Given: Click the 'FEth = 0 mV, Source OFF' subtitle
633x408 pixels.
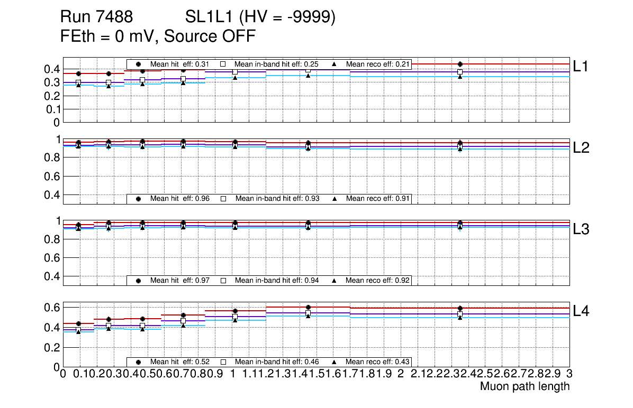Looking at the screenshot, I should (158, 37).
